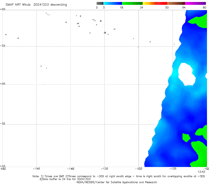Click the latitude label "-25"
The height and width of the screenshot is (184, 209).
pyautogui.click(x=3, y=46)
